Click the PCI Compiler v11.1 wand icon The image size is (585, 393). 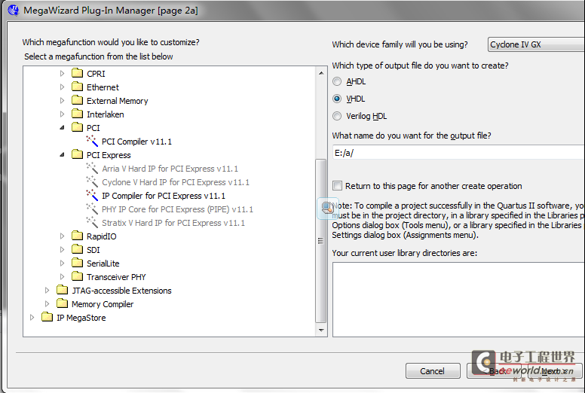(x=92, y=142)
